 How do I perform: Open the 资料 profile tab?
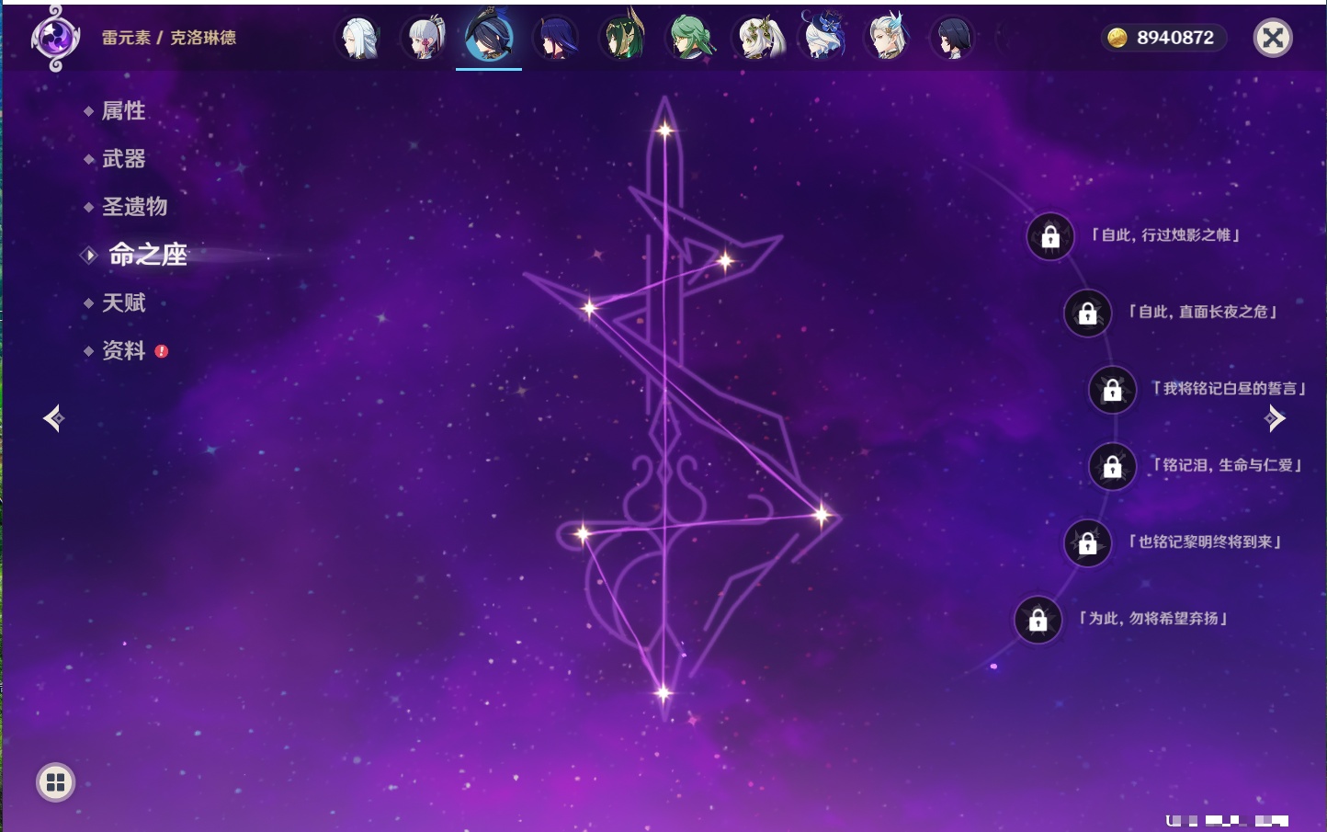point(123,350)
